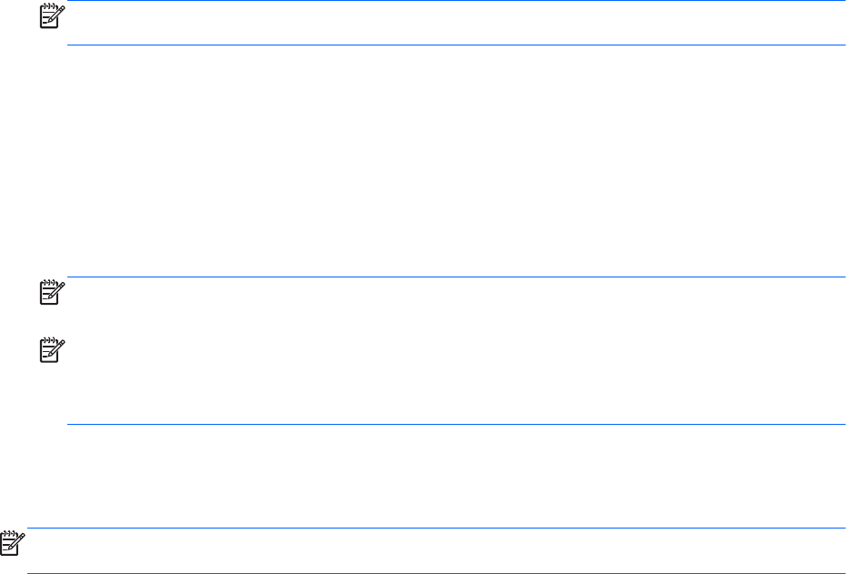Screen dimensions: 846x574
Task: Click the topmost notepad-and-pencil note icon
Action: pyautogui.click(x=53, y=16)
